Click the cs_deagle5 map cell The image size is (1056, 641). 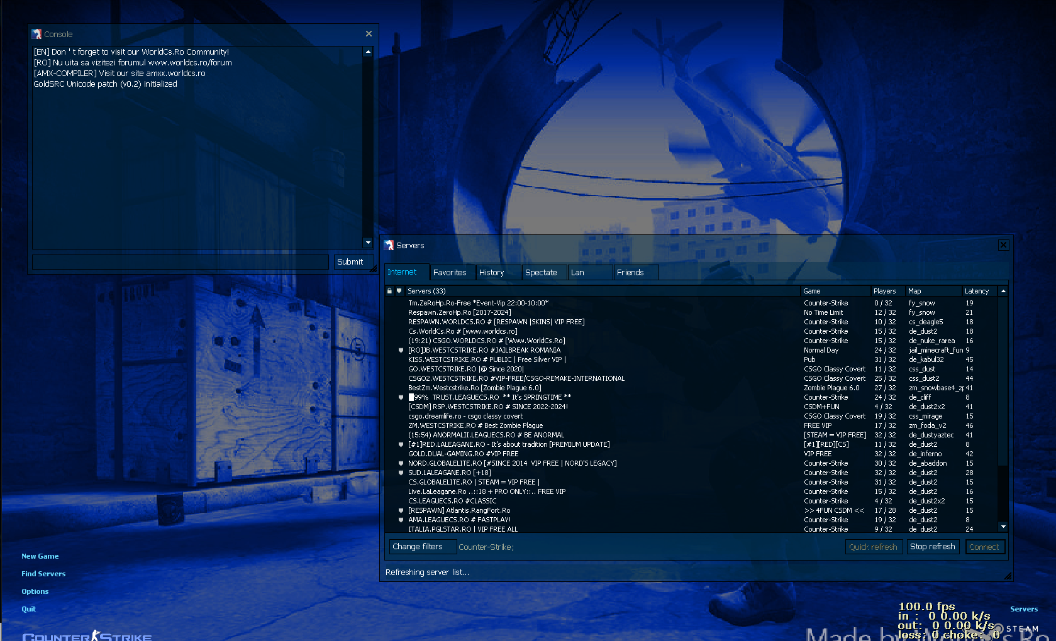point(926,322)
